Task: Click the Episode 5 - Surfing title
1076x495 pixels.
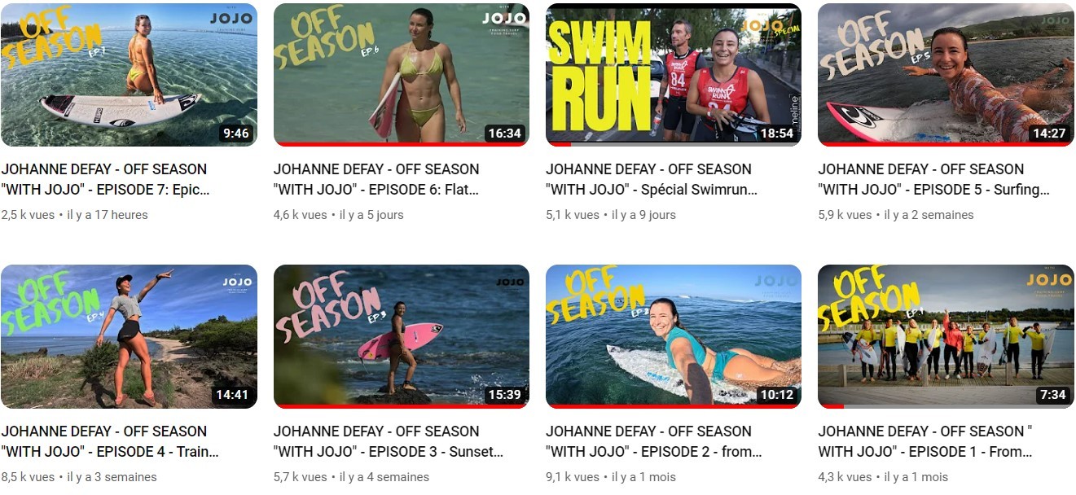Action: (x=934, y=180)
